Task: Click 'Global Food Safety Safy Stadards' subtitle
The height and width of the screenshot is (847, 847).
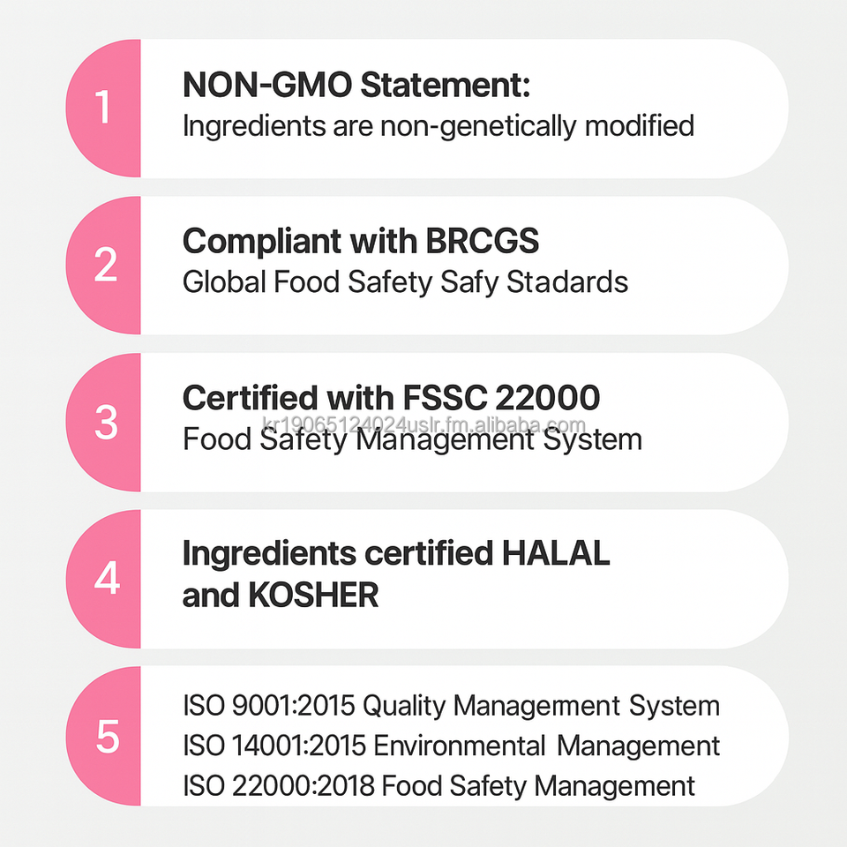Action: 405,282
